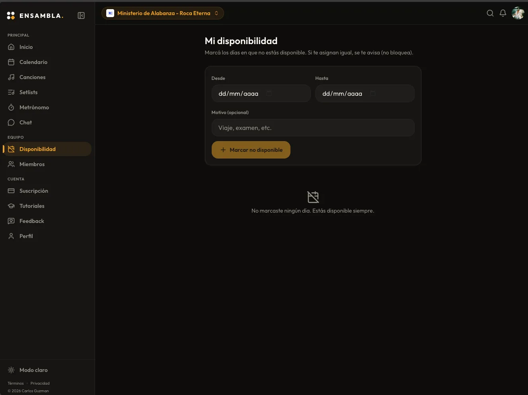
Task: Click the 'PRINCIPAL' section label
Action: pyautogui.click(x=18, y=35)
